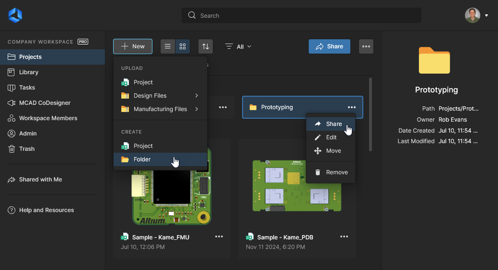Viewport: 498px width, 270px height.
Task: Open Help and Resources
Action: click(x=52, y=210)
